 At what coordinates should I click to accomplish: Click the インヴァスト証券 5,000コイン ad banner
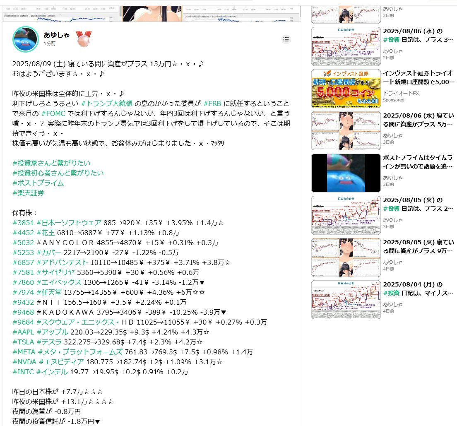346,89
